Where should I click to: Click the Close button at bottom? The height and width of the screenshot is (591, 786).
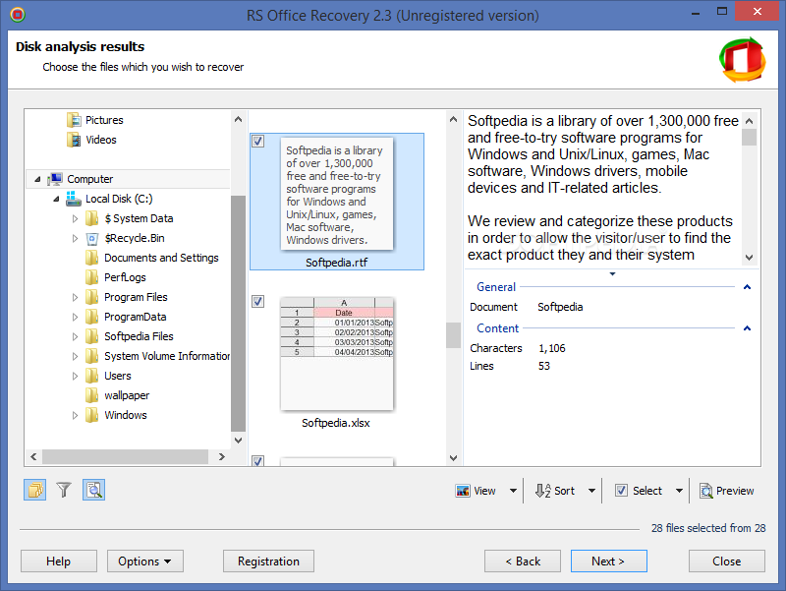click(726, 561)
